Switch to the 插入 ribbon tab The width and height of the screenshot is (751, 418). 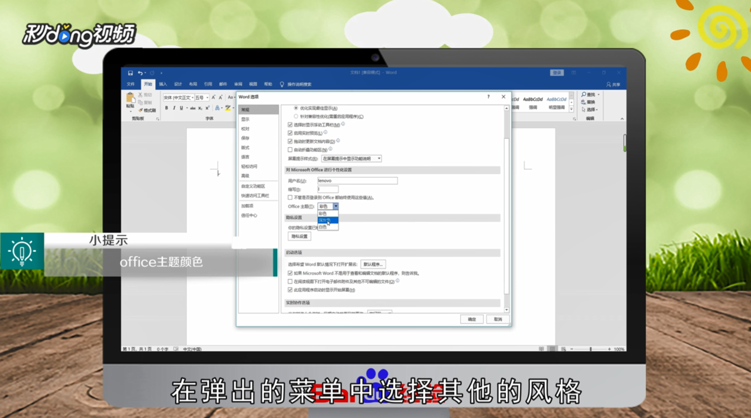(x=163, y=84)
